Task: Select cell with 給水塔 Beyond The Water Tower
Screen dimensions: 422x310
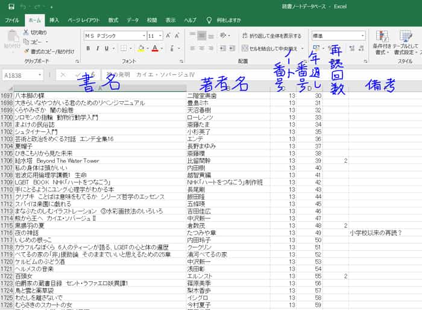Action: pyautogui.click(x=100, y=161)
